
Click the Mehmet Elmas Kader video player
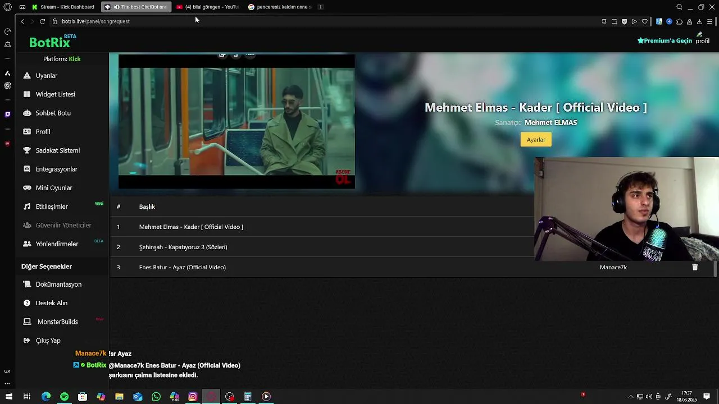236,122
